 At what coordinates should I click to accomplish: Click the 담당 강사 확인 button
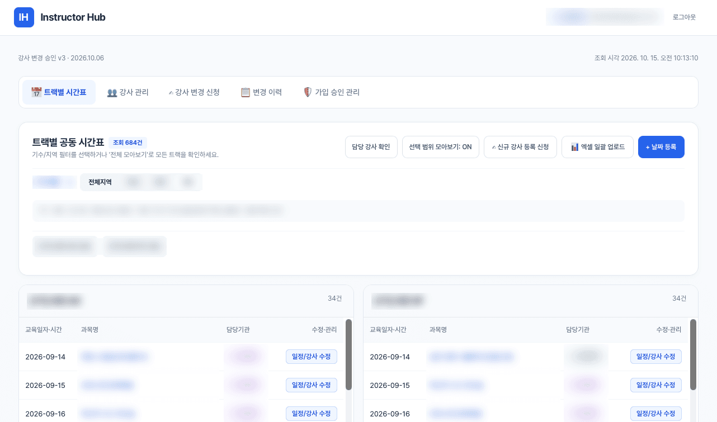point(371,147)
